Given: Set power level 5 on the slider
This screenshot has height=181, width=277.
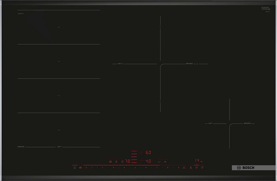Looking at the screenshot, I should [x=135, y=167].
